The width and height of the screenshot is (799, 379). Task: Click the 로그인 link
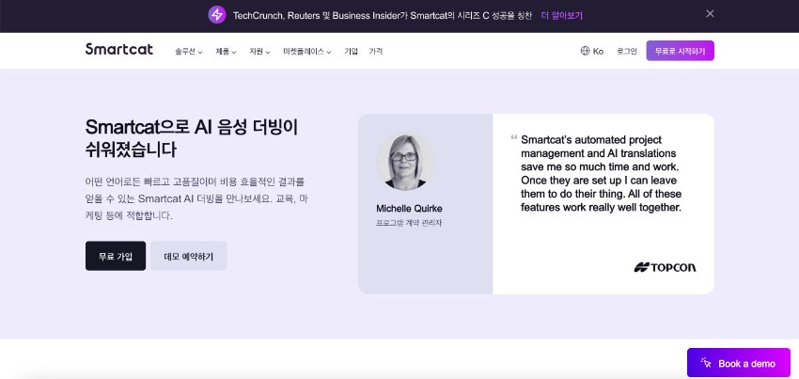627,52
